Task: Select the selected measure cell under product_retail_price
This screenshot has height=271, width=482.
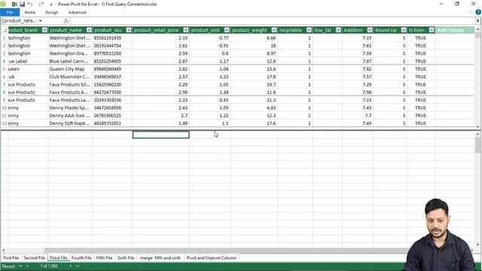Action: (x=160, y=135)
